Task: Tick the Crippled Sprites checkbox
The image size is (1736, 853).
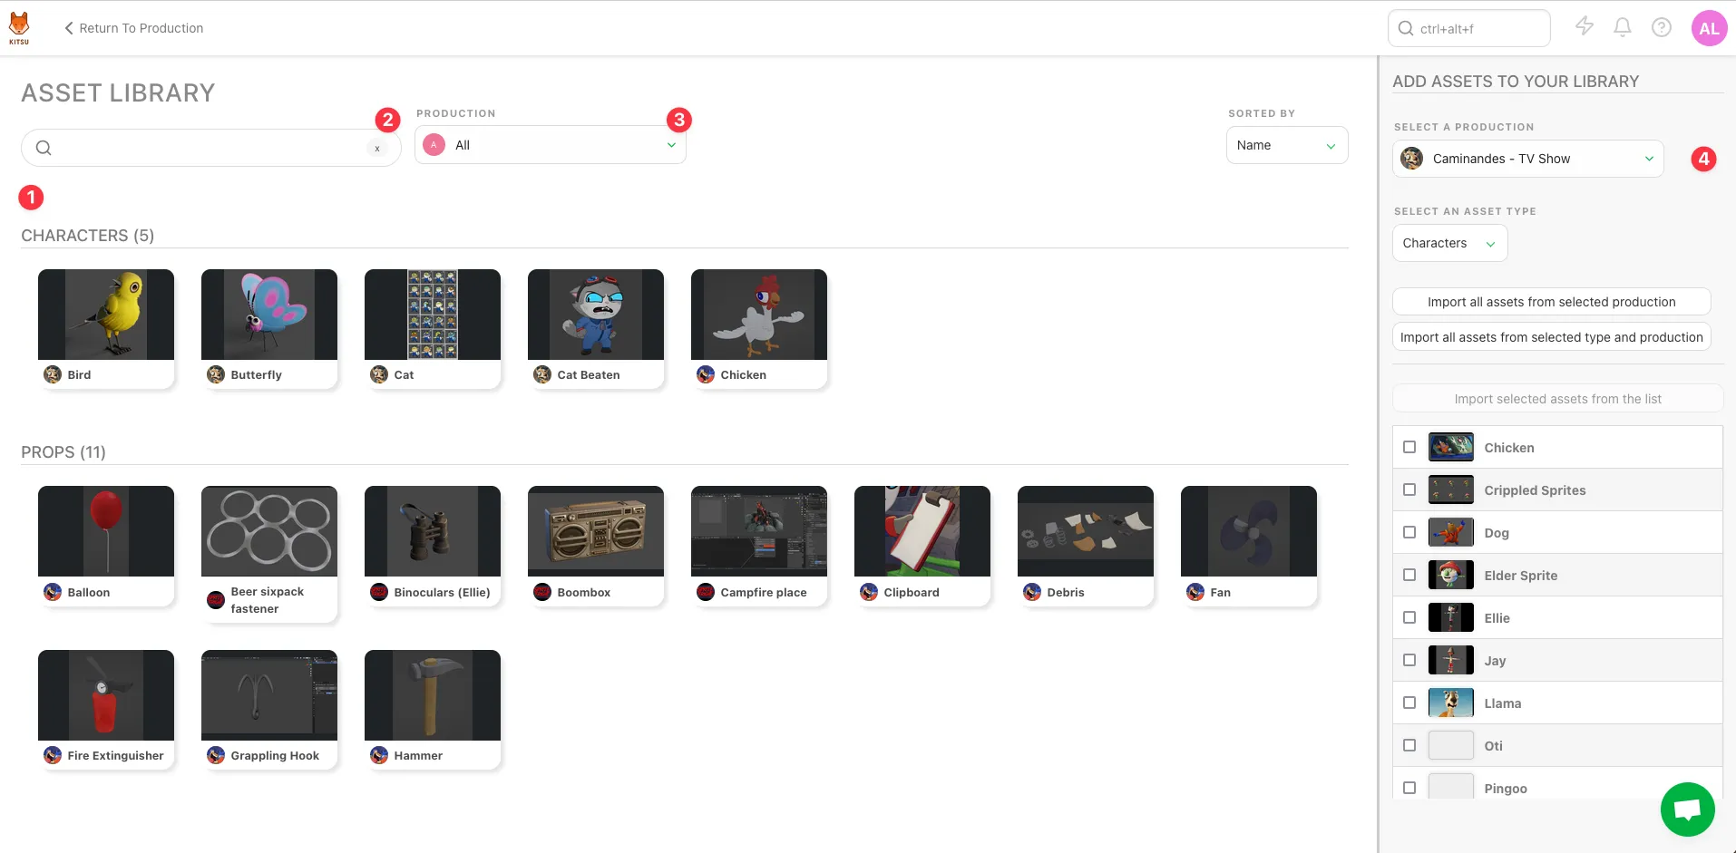Action: point(1409,490)
